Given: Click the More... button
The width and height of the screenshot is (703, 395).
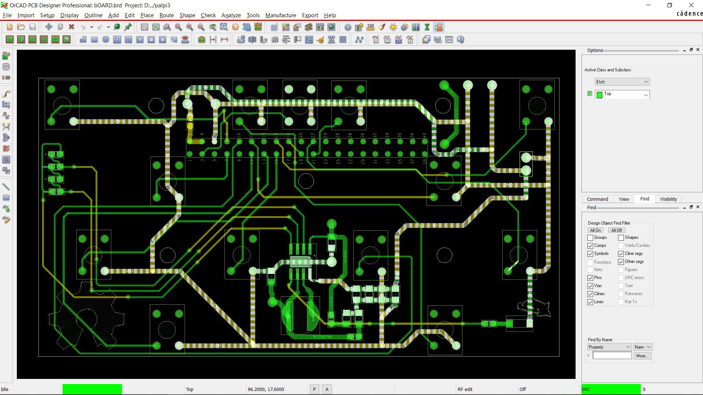Looking at the screenshot, I should point(642,356).
